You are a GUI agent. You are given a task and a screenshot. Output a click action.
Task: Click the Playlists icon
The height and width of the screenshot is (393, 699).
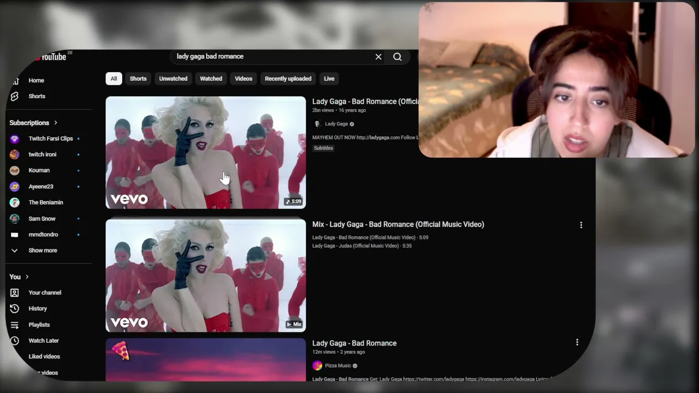click(x=15, y=325)
